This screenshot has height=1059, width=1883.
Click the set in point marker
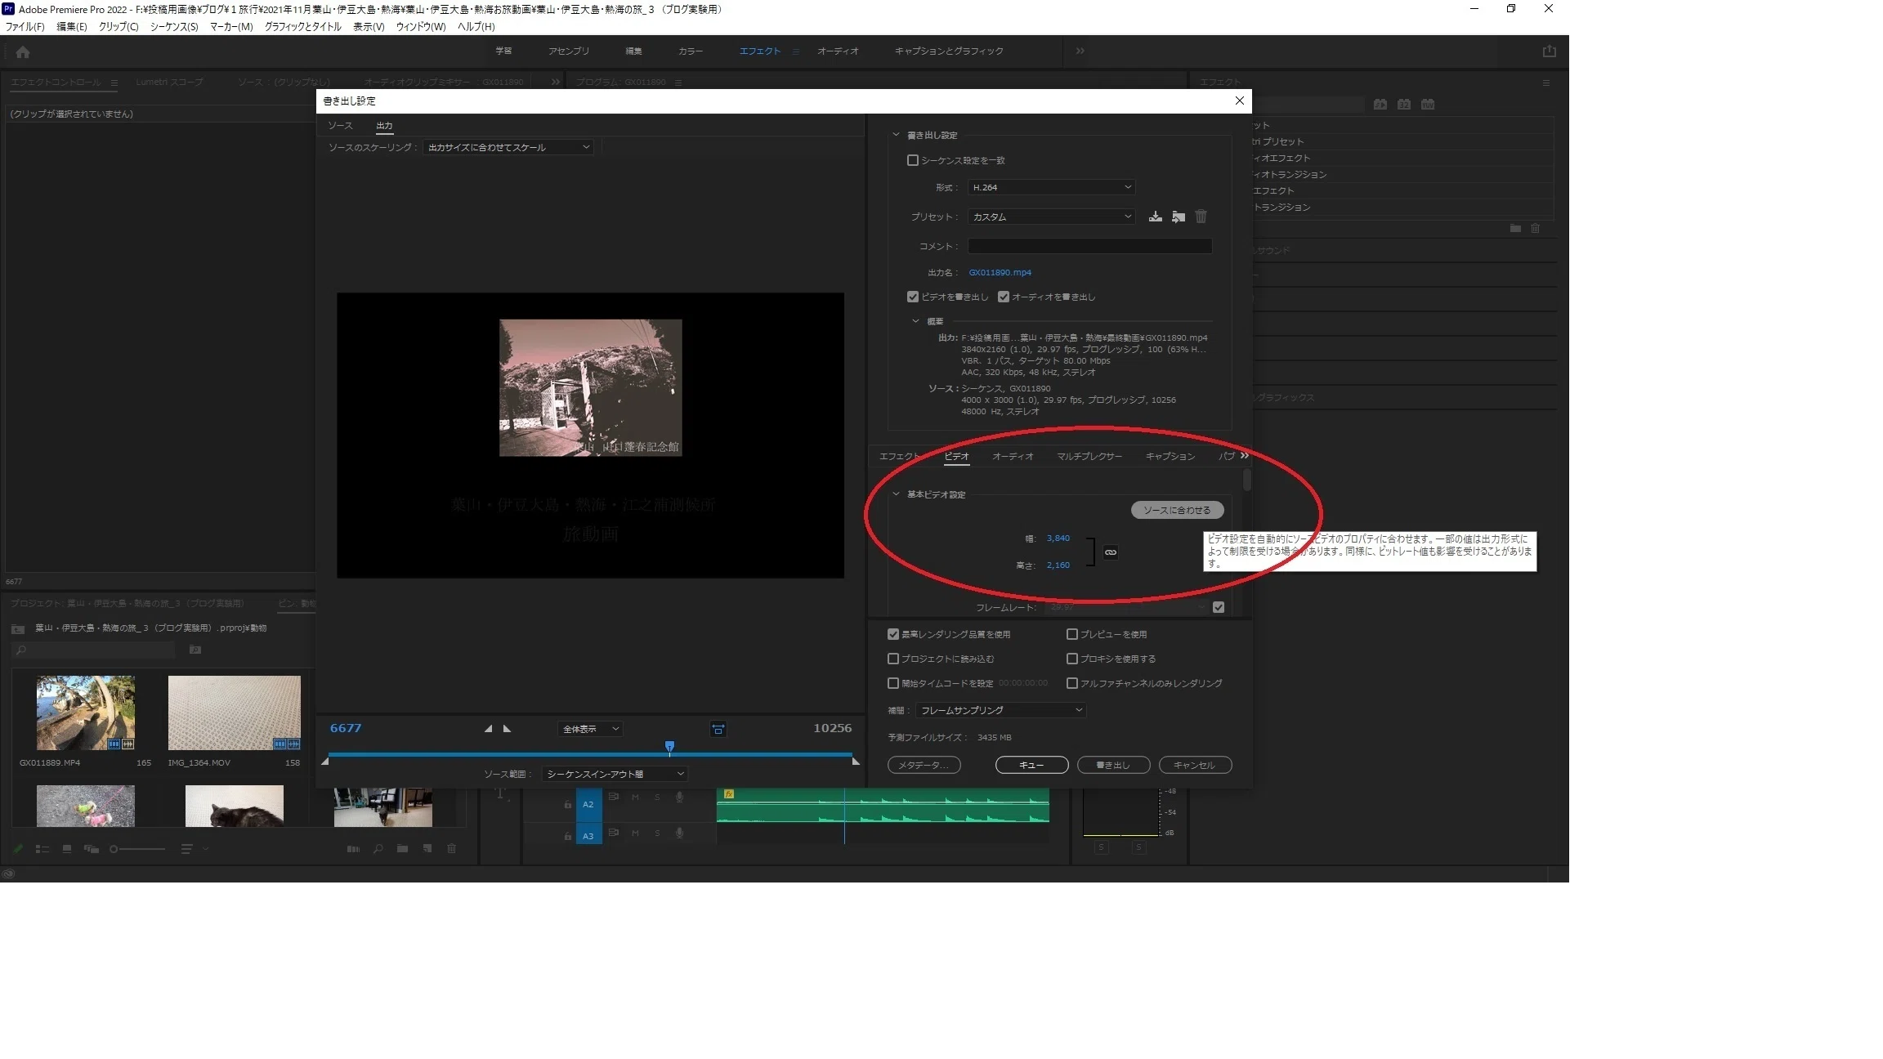point(488,728)
